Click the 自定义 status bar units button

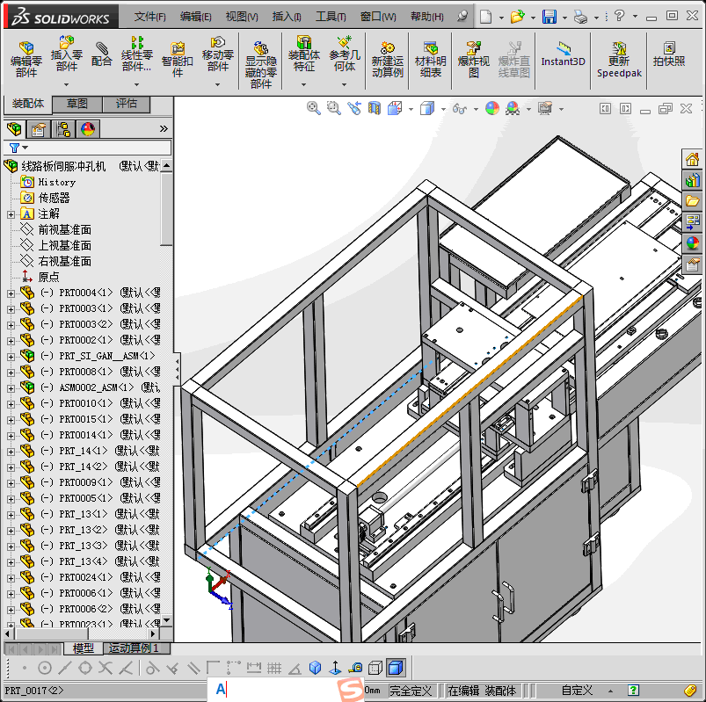(577, 691)
